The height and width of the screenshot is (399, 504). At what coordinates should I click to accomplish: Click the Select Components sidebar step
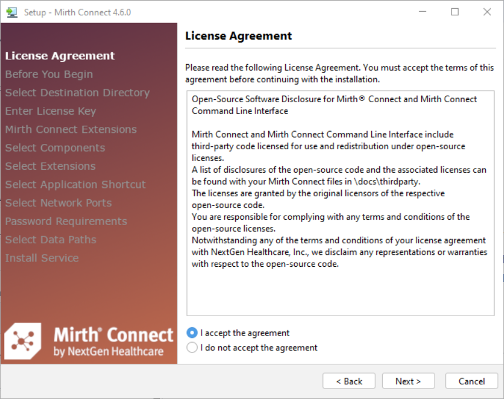click(x=55, y=147)
